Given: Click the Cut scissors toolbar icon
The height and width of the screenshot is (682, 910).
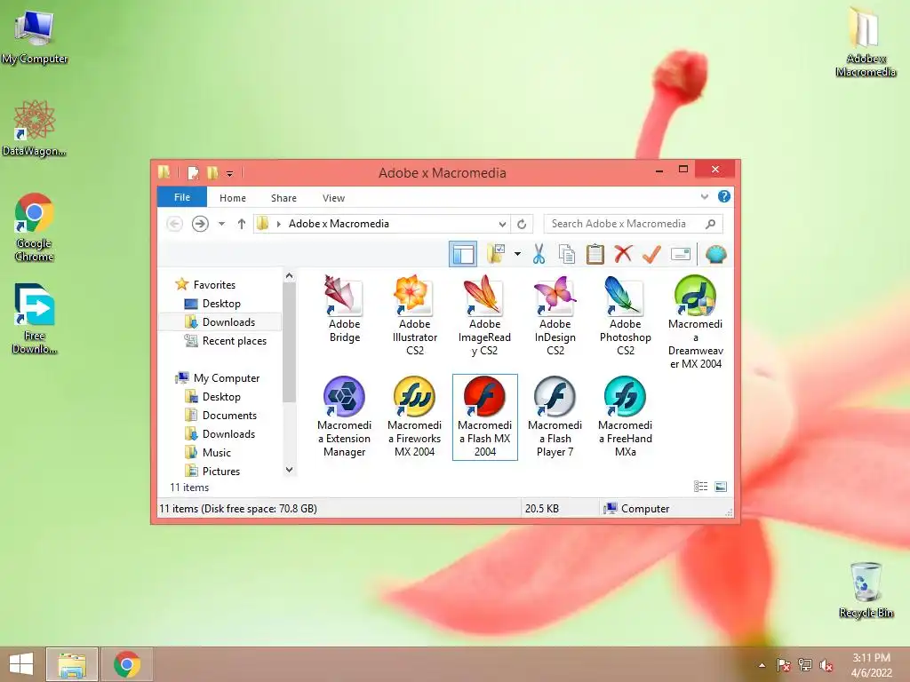Looking at the screenshot, I should [539, 254].
